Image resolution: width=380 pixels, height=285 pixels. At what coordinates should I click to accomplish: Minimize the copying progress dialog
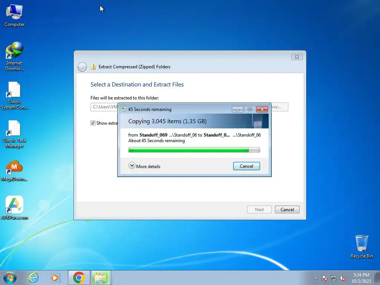[x=237, y=109]
